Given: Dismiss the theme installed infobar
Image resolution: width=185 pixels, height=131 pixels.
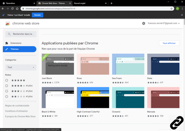Looking at the screenshot, I should [182, 15].
